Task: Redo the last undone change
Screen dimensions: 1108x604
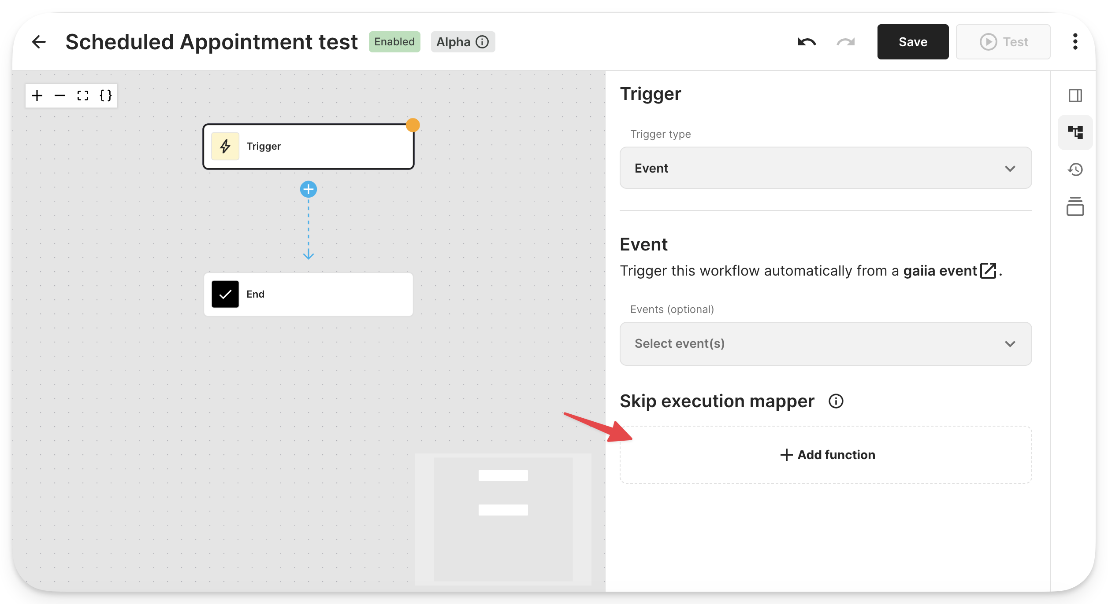Action: pyautogui.click(x=846, y=42)
